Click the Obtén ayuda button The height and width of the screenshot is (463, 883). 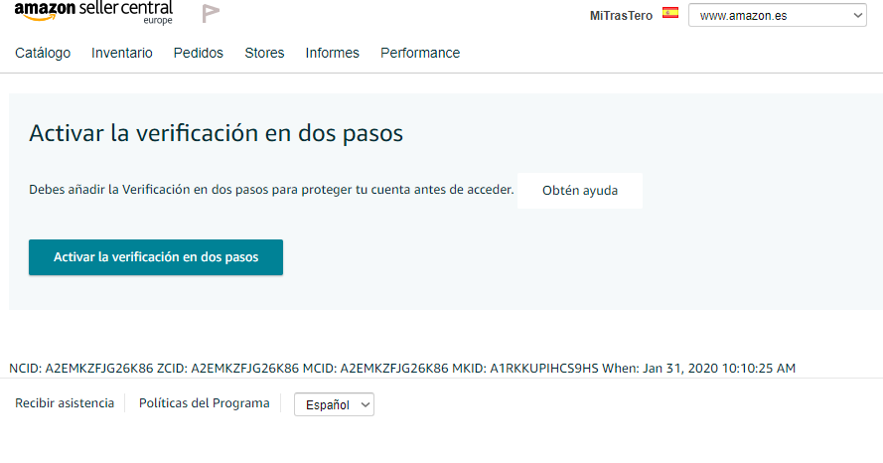tap(580, 191)
